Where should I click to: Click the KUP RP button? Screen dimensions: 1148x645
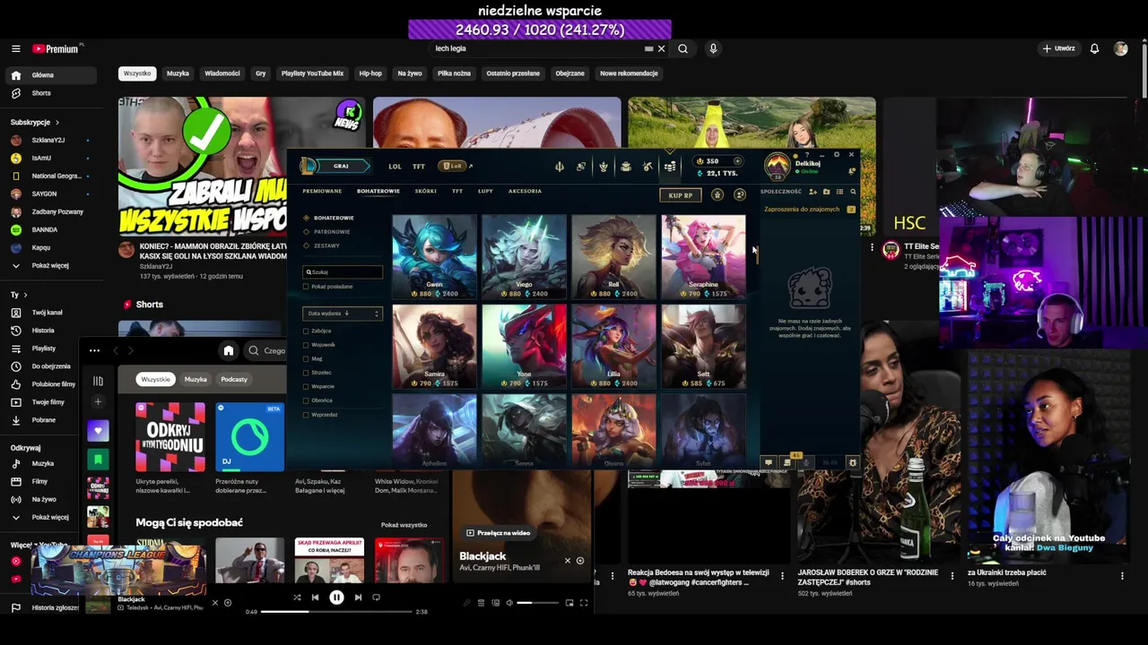tap(681, 194)
